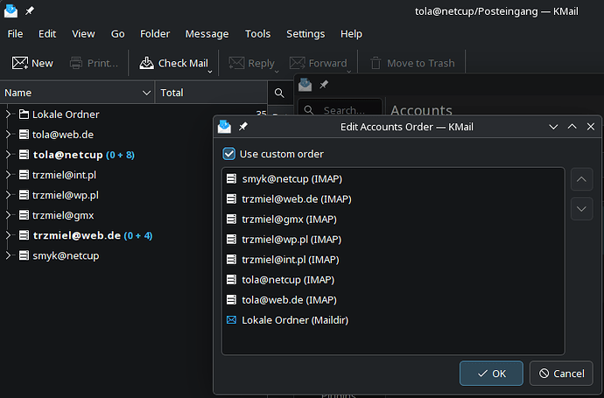
Task: Open the Check Mail dropdown arrow
Action: [x=210, y=72]
